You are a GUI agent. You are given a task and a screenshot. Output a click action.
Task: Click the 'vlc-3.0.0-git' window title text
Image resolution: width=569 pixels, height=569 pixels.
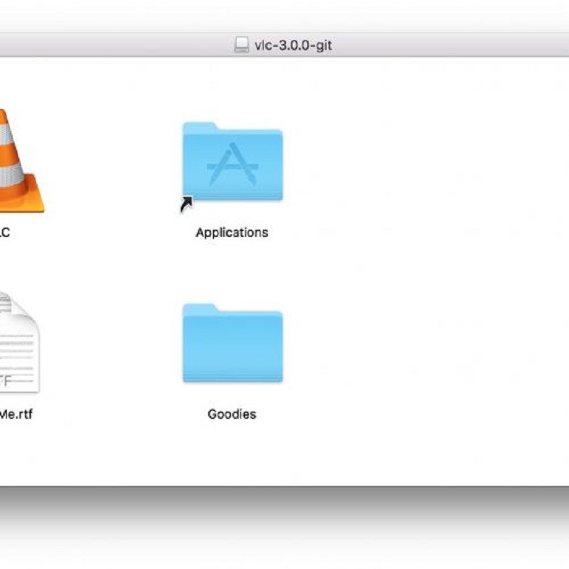click(293, 46)
